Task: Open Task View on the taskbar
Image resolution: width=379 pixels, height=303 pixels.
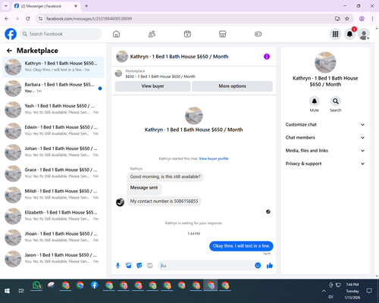Action: (x=21, y=291)
